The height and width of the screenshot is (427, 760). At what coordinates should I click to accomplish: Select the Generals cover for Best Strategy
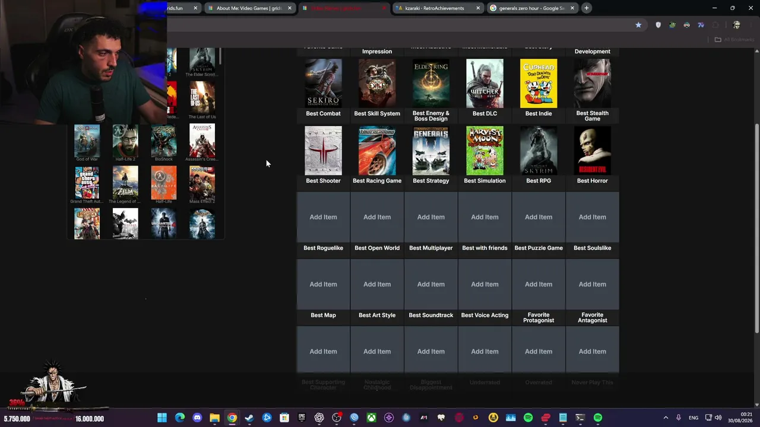tap(431, 151)
